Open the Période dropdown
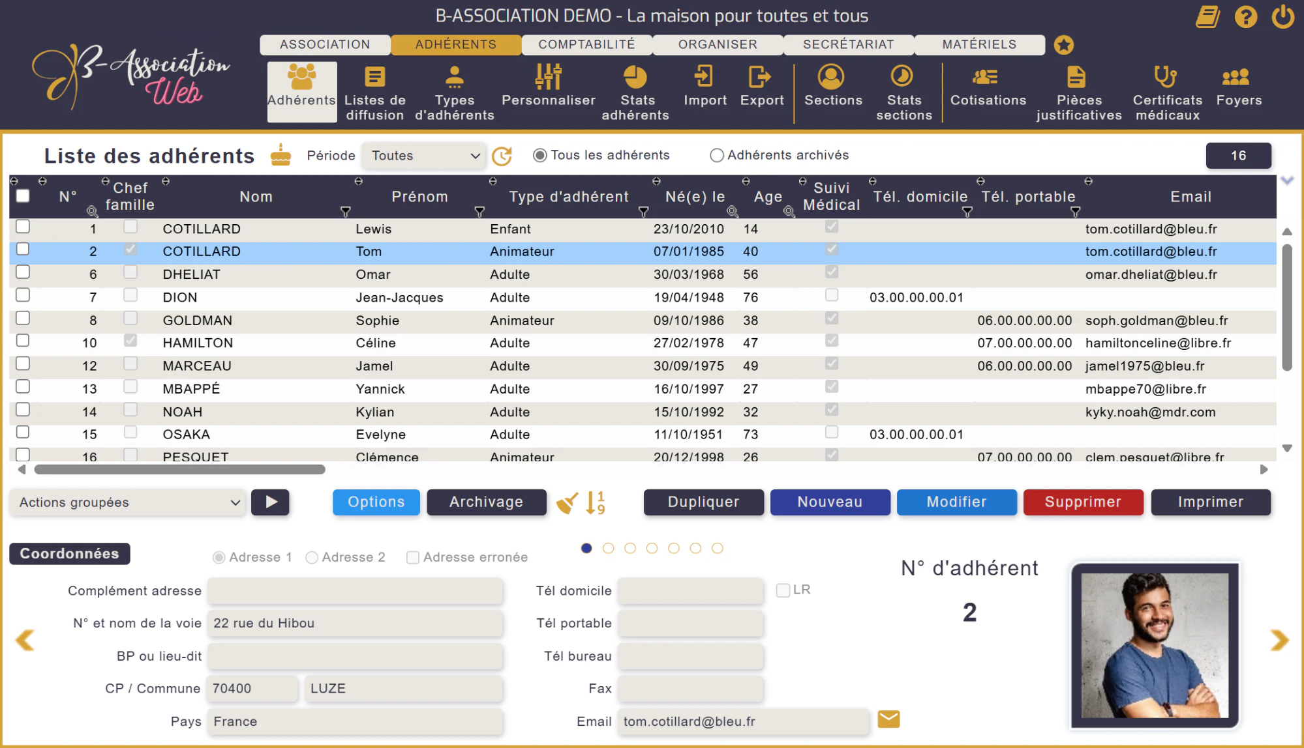This screenshot has height=748, width=1304. coord(424,156)
